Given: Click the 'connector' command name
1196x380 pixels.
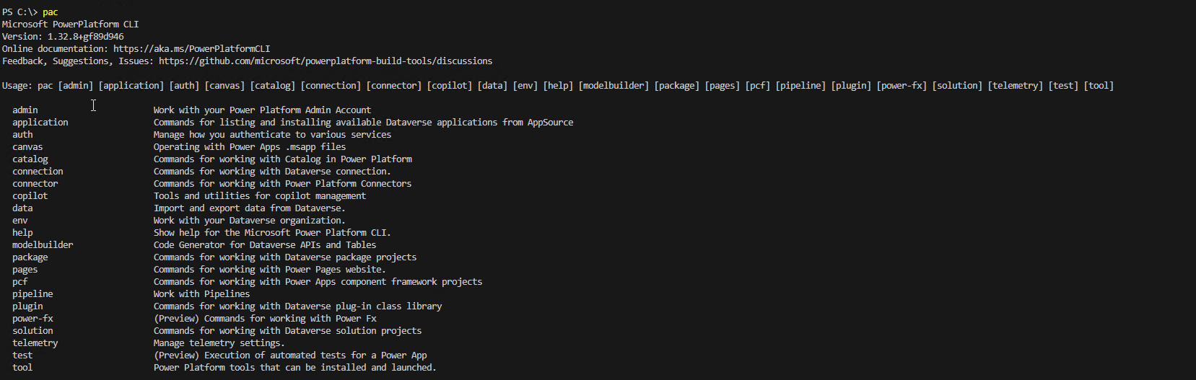Looking at the screenshot, I should [35, 184].
